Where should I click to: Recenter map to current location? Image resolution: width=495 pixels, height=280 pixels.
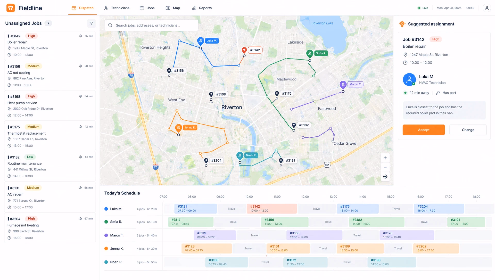pyautogui.click(x=385, y=177)
